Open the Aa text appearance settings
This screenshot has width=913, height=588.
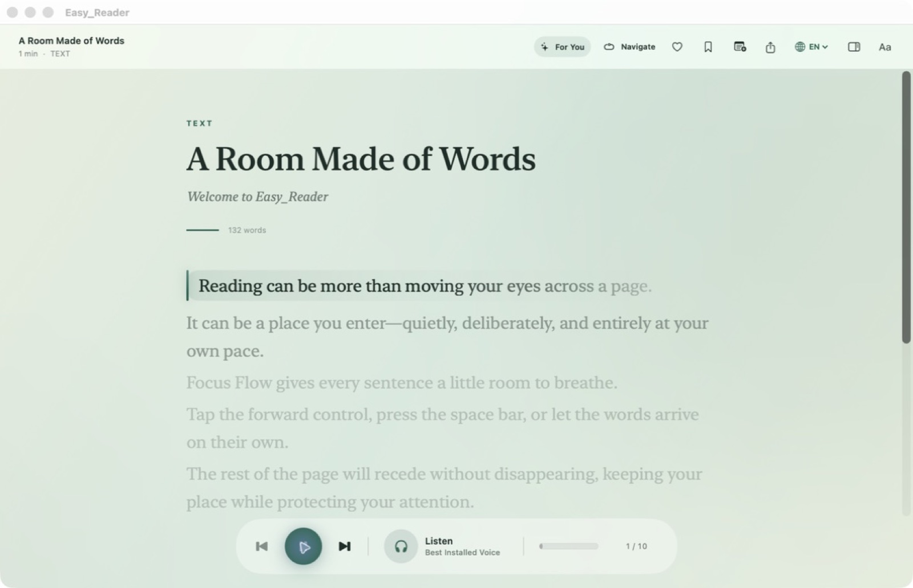tap(884, 47)
